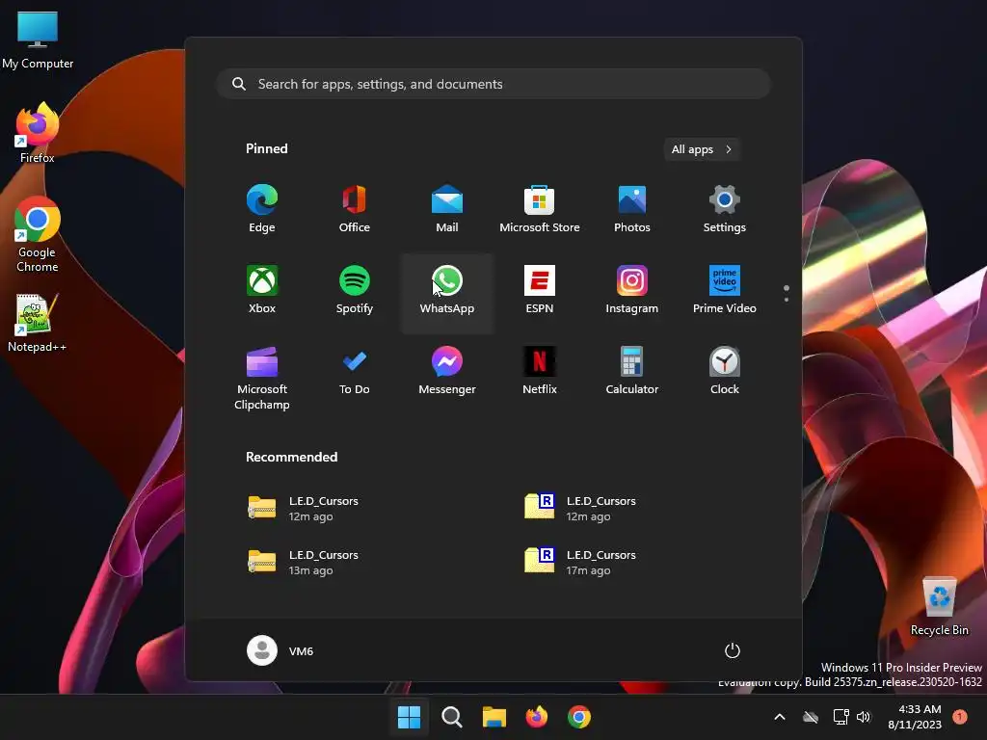Open the Edge pinned app

coord(262,209)
